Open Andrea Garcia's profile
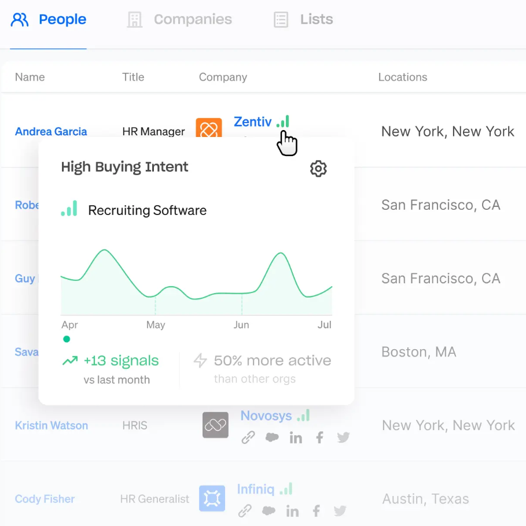Viewport: 526px width, 526px height. tap(51, 131)
